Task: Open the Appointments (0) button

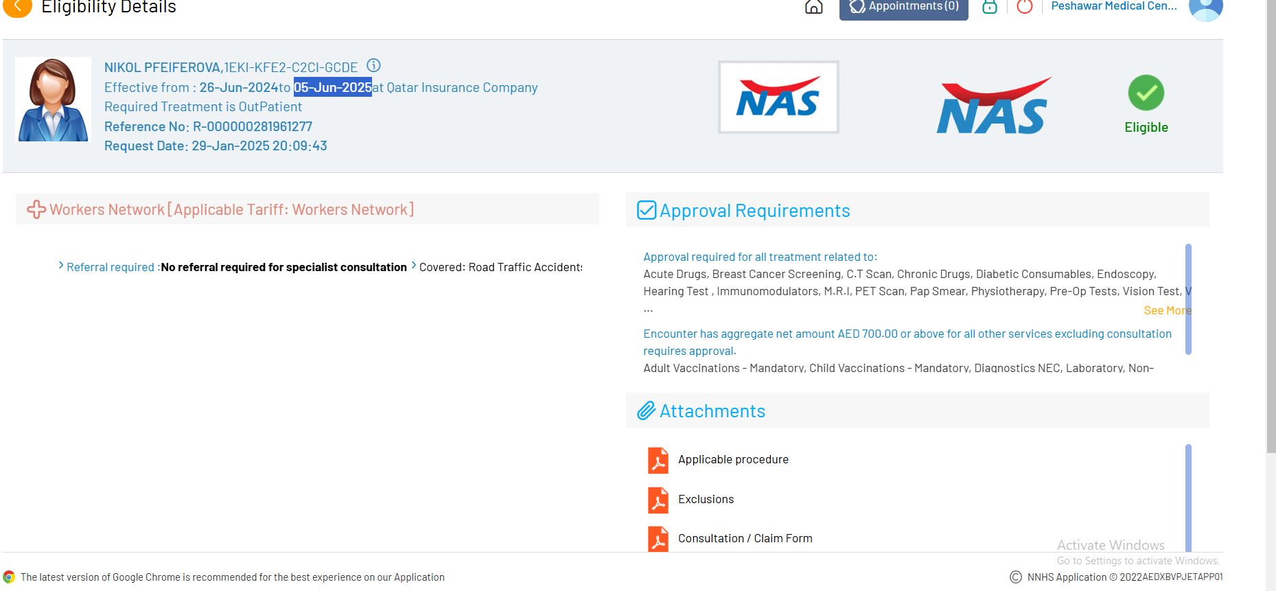Action: 903,7
